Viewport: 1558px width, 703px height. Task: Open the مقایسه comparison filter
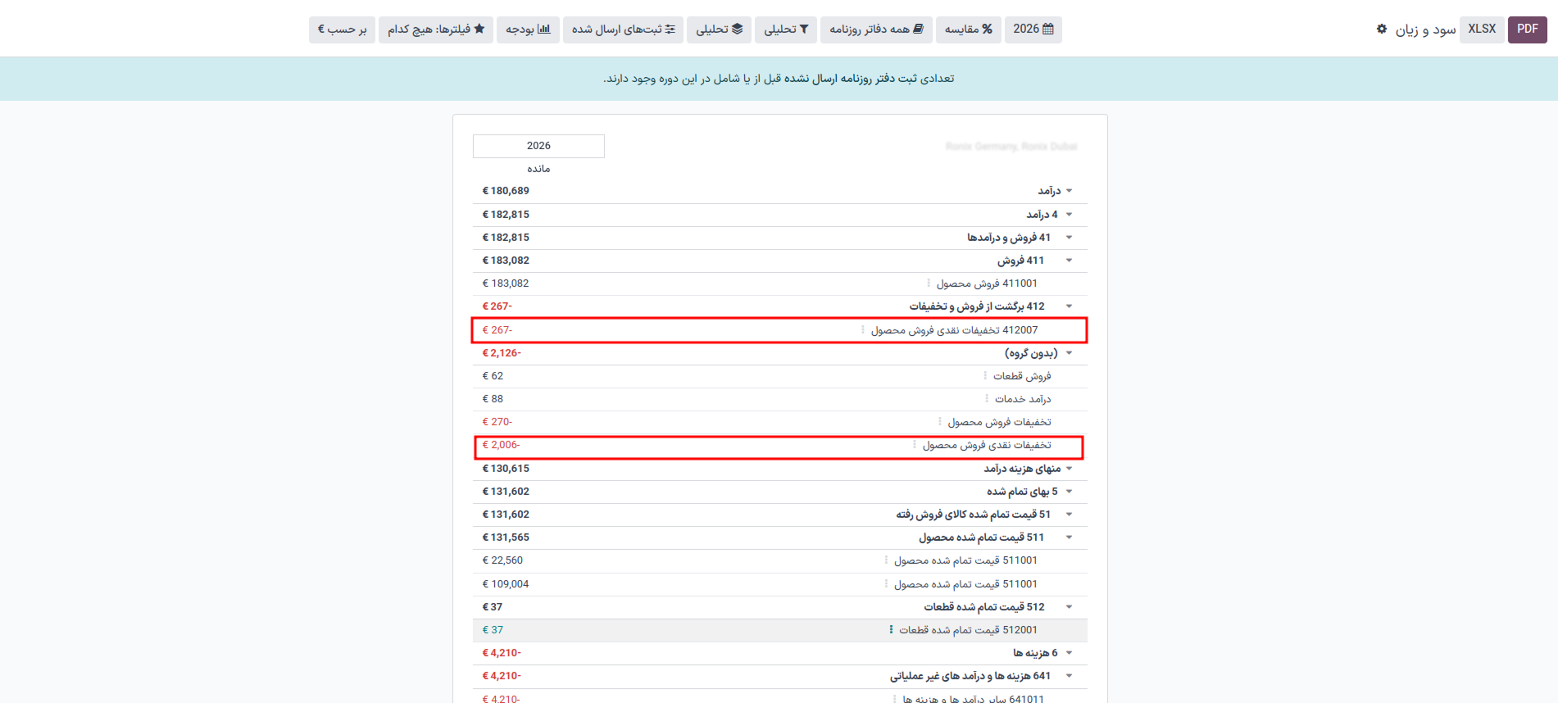click(968, 29)
